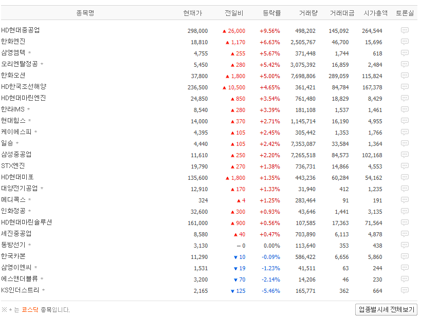Open discussion room icon for 메디콕스
The width and height of the screenshot is (421, 317).
tap(405, 200)
